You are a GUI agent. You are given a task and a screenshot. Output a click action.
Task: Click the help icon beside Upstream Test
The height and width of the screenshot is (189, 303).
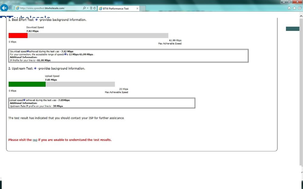point(35,68)
